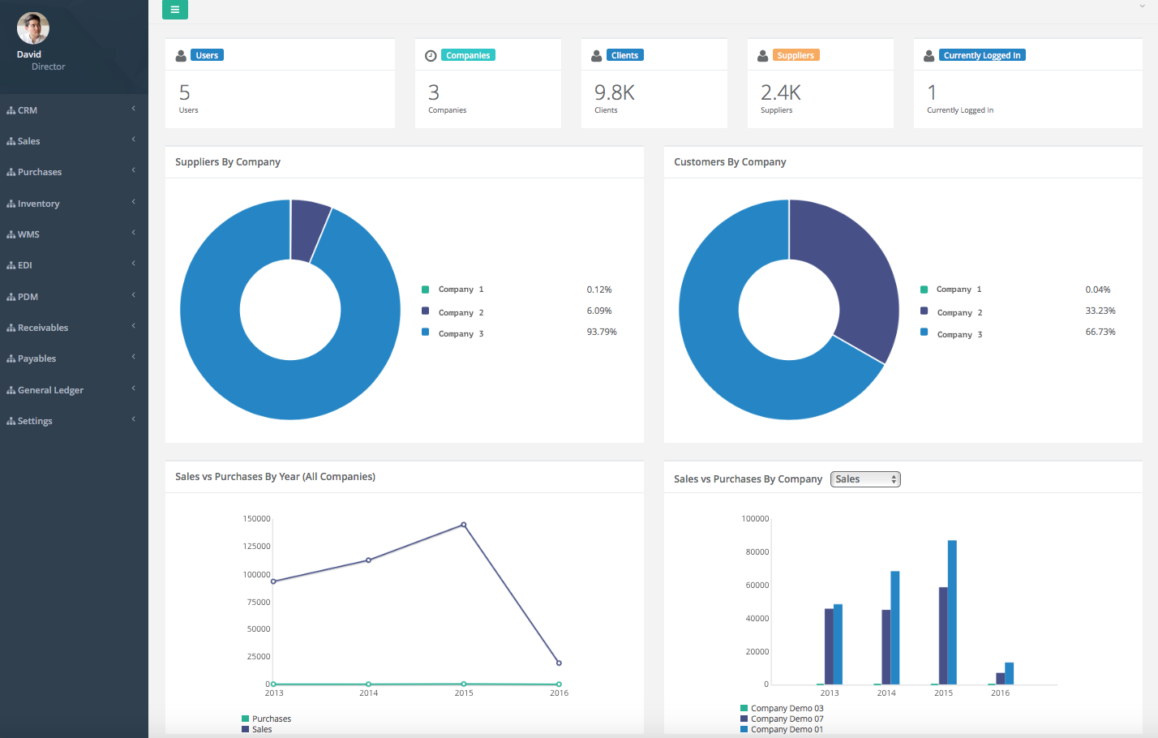Click the icon beside Currently Logged In
1158x738 pixels.
click(929, 56)
